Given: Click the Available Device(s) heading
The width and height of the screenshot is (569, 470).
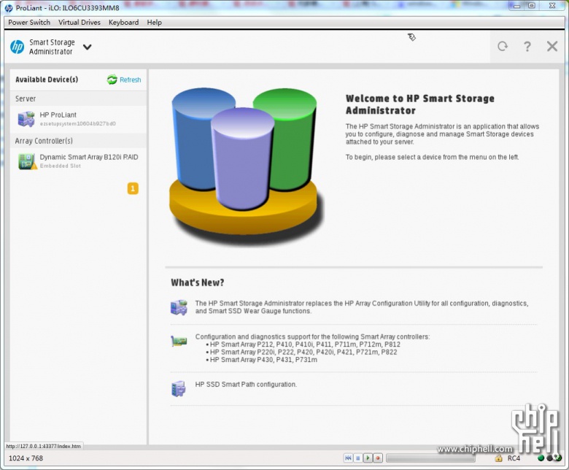Looking at the screenshot, I should (x=47, y=80).
